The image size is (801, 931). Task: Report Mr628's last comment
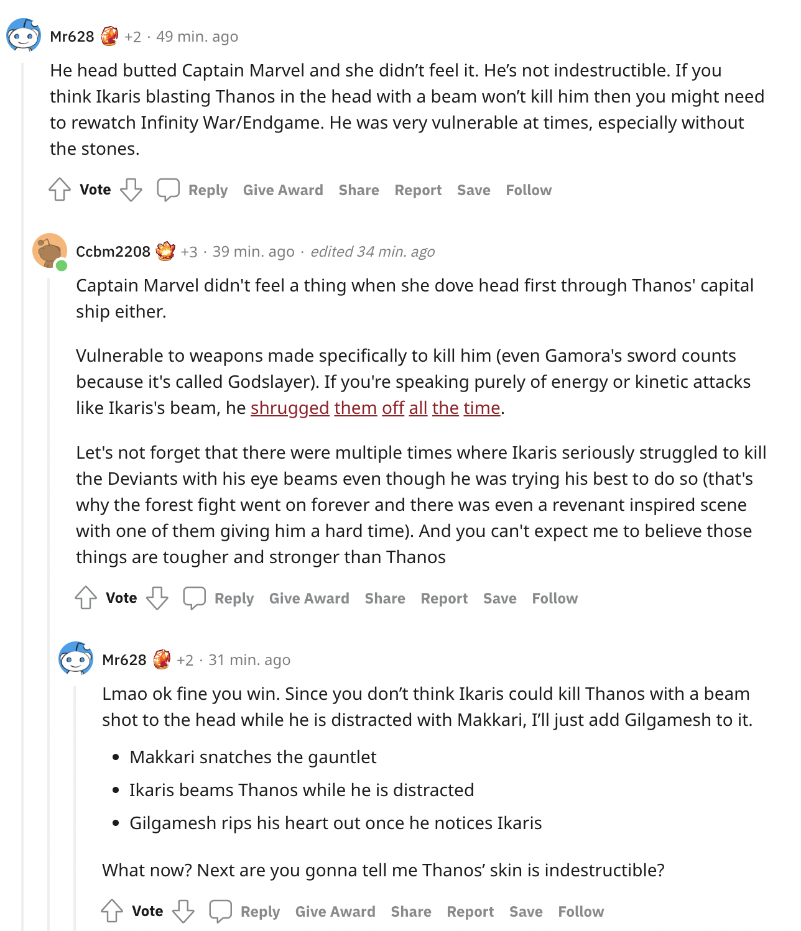pos(470,912)
